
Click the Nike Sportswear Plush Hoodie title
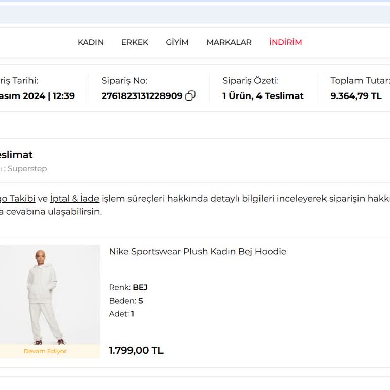[x=198, y=252]
